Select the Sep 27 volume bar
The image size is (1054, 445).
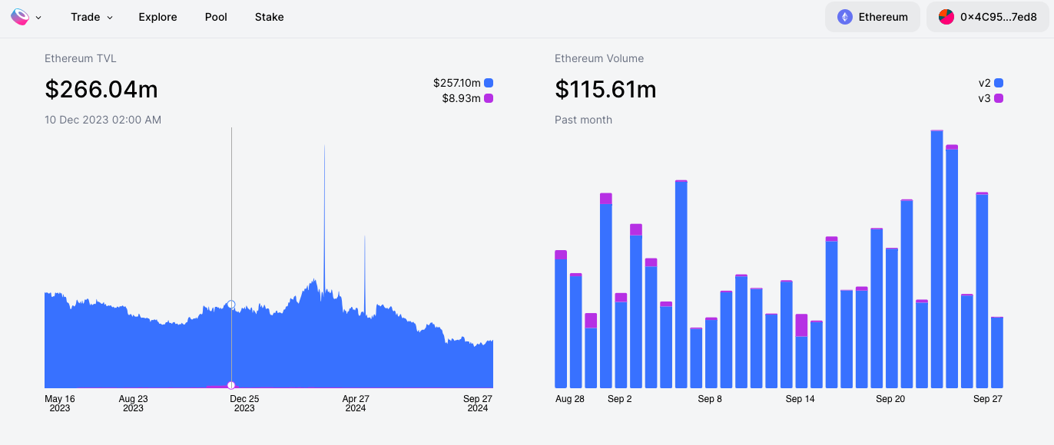coord(997,352)
